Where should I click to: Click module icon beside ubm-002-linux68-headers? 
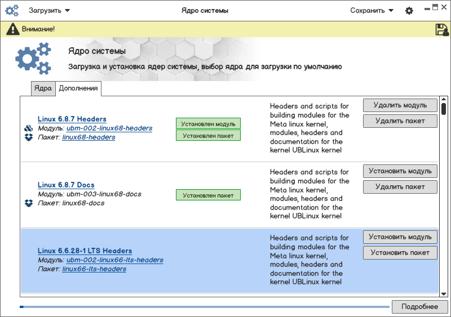(29, 128)
